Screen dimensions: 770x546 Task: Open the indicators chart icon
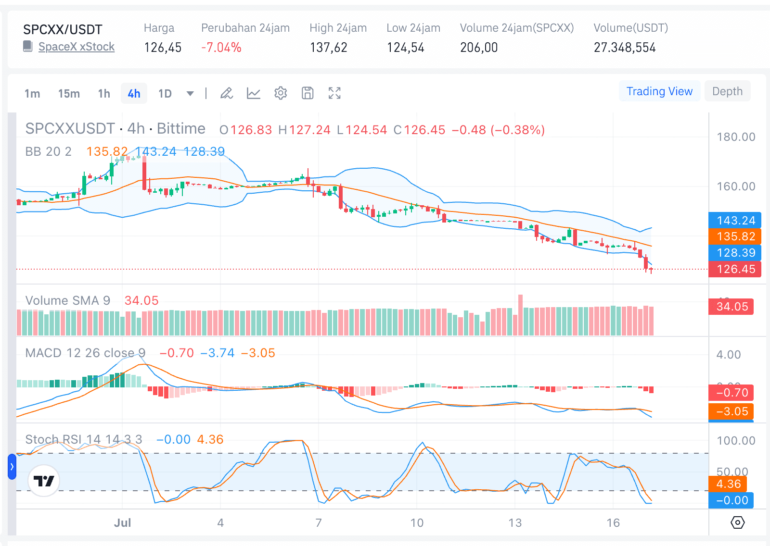coord(254,93)
